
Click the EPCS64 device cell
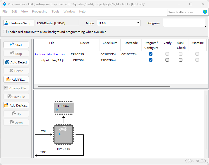(79, 60)
